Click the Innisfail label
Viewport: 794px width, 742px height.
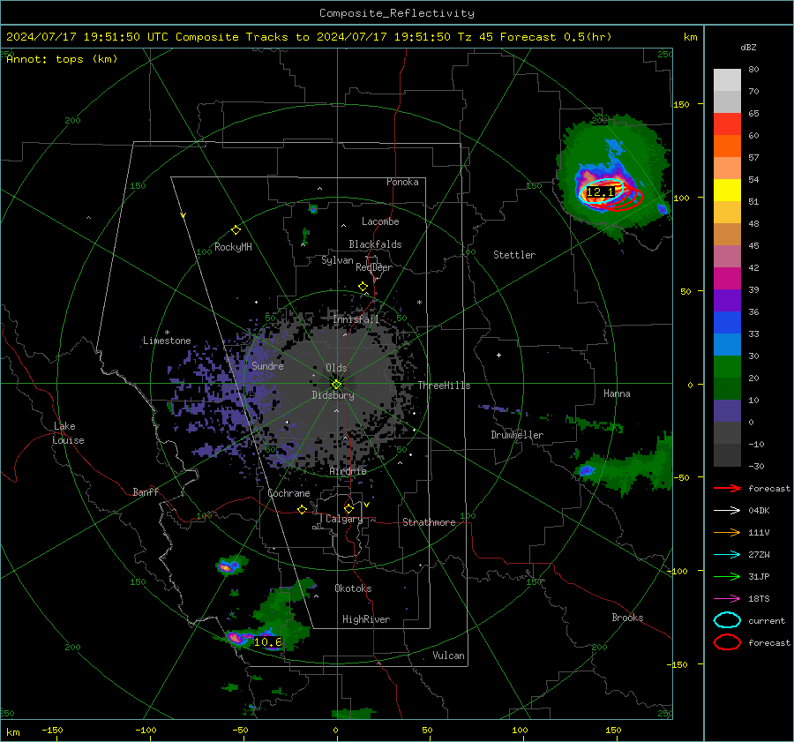point(356,319)
